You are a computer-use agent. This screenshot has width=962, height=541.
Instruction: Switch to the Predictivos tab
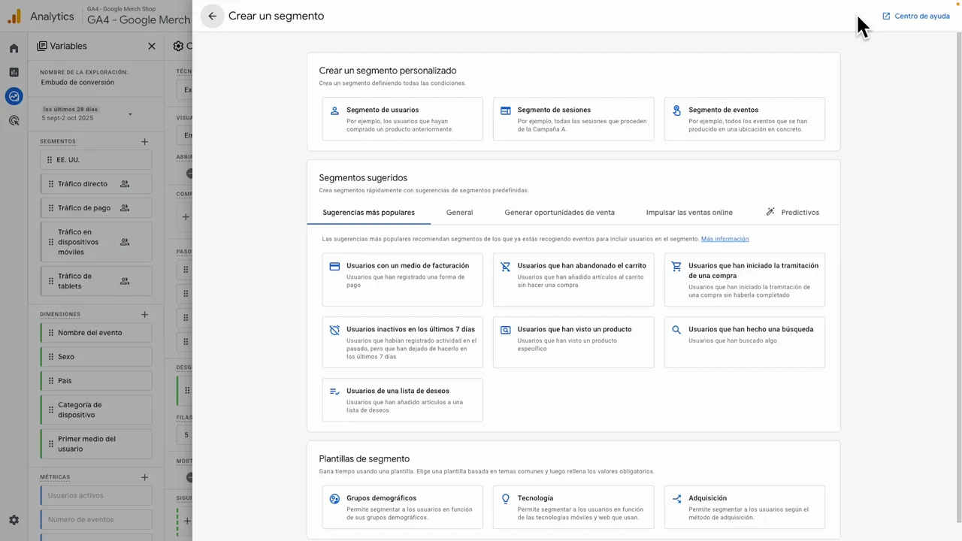pos(792,213)
